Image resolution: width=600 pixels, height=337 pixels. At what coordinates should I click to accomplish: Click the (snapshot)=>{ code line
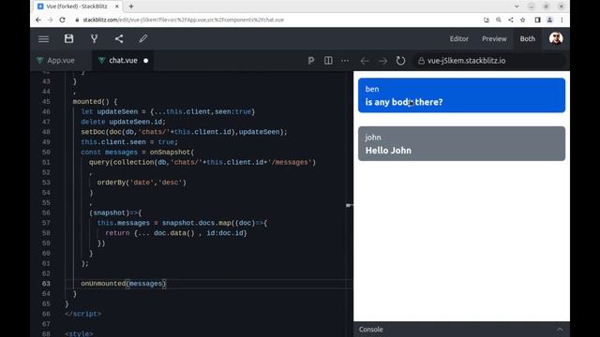click(x=115, y=212)
